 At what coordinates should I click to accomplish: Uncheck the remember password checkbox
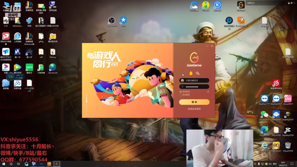[180, 92]
